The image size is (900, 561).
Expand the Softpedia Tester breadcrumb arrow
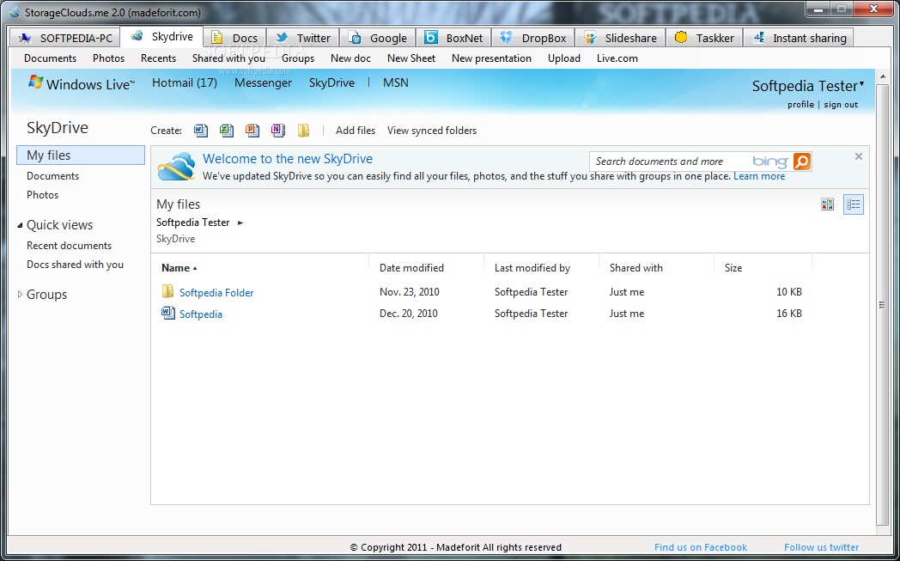(240, 223)
